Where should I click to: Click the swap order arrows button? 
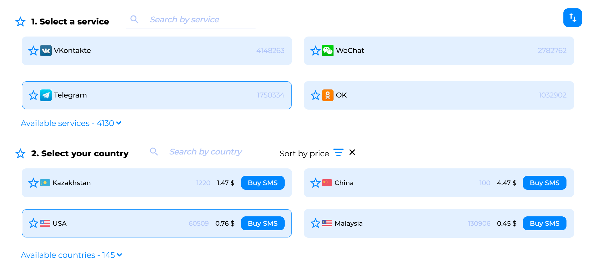[572, 18]
